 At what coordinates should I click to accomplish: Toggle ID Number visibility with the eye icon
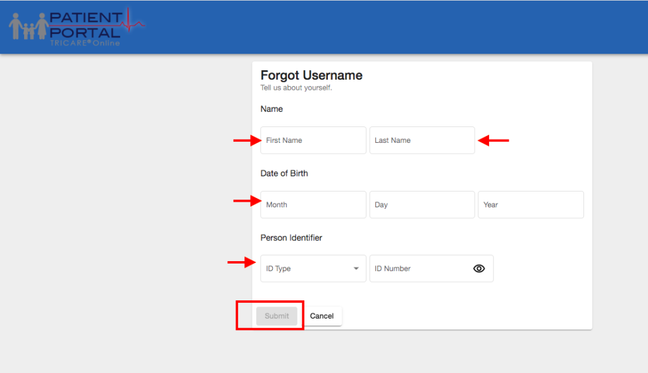coord(479,268)
